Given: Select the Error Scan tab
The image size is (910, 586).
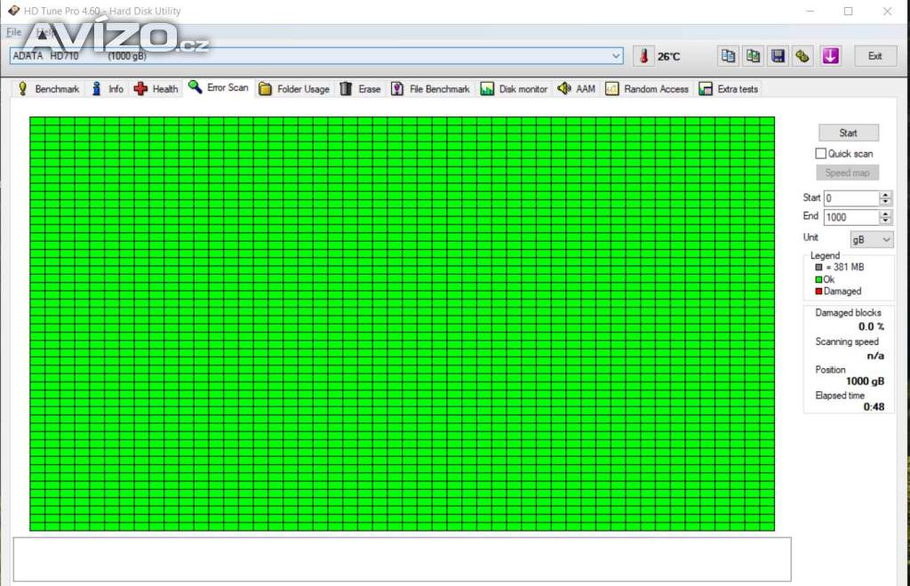Looking at the screenshot, I should click(219, 88).
